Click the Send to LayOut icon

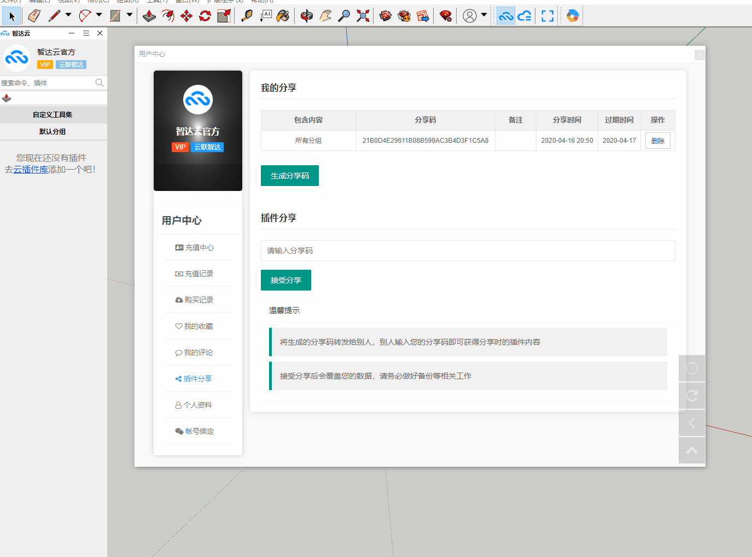click(423, 16)
